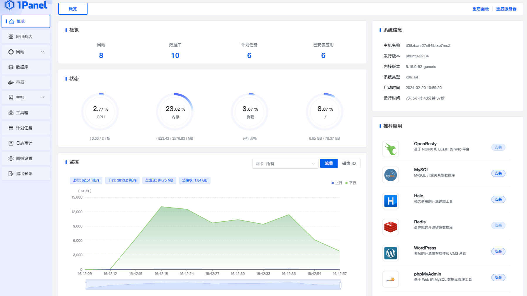Click the 内存 usage gauge

[175, 112]
